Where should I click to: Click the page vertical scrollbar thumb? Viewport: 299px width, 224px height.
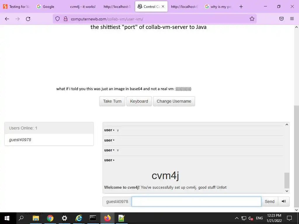tap(296, 156)
